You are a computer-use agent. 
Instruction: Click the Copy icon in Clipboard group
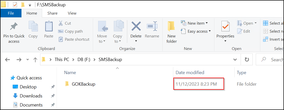tap(33, 27)
